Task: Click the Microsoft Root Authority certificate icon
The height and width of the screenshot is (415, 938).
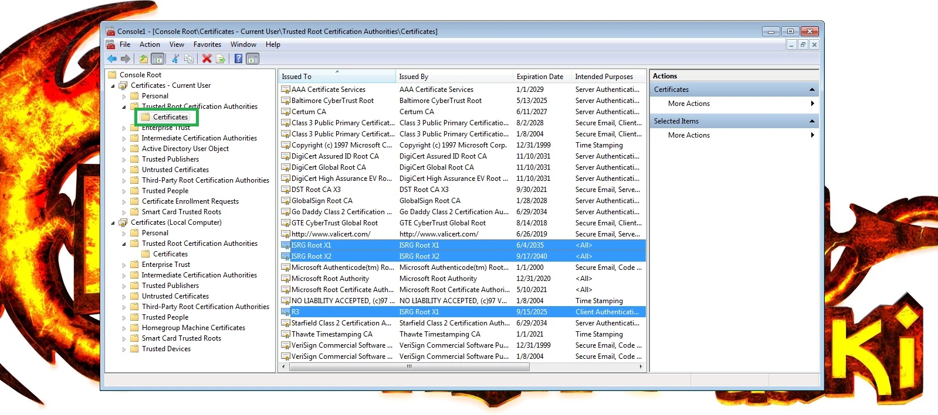Action: click(286, 279)
